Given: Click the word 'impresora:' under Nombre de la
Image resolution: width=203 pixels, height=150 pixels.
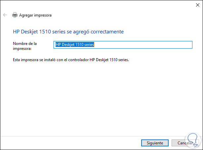Looking at the screenshot, I should pos(22,48).
